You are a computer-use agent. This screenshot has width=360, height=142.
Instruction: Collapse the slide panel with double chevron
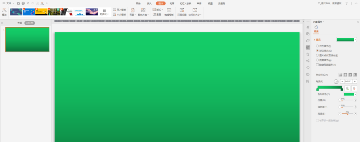[2, 23]
